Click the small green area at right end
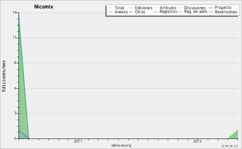The height and width of the screenshot is (149, 242). (x=235, y=136)
